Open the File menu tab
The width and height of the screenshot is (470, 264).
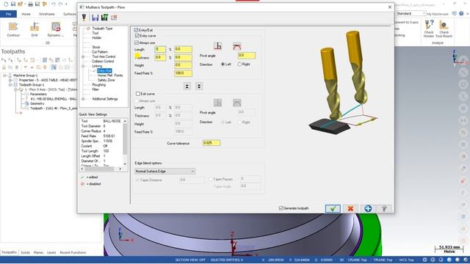[x=8, y=14]
